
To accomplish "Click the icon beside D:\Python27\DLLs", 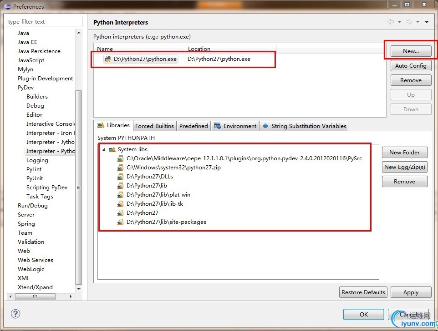I will click(120, 177).
